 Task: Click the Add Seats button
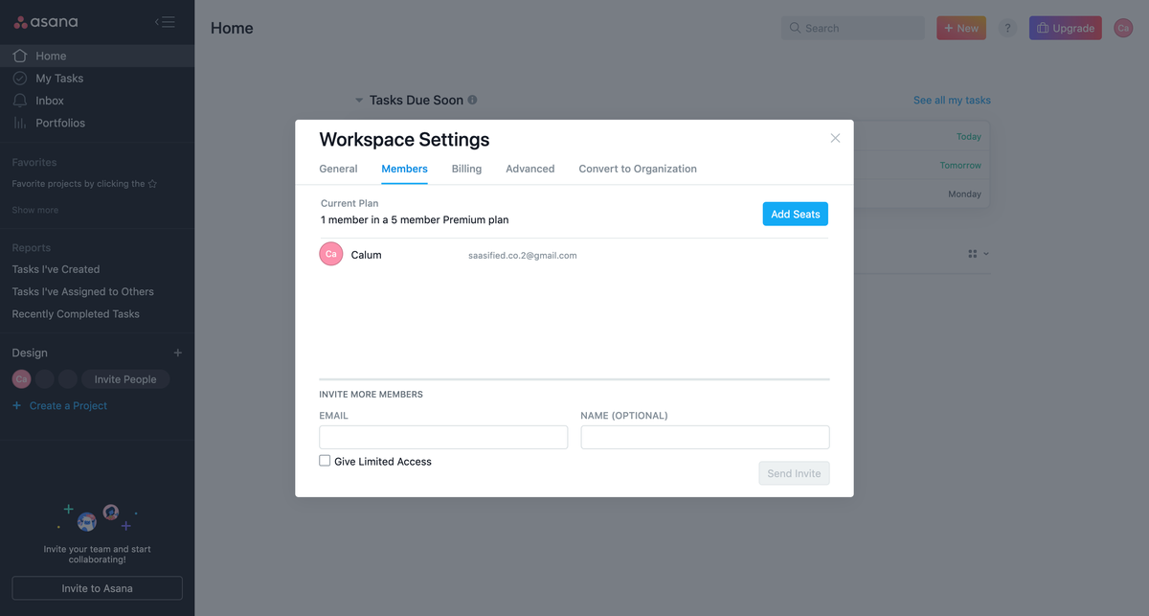click(795, 214)
